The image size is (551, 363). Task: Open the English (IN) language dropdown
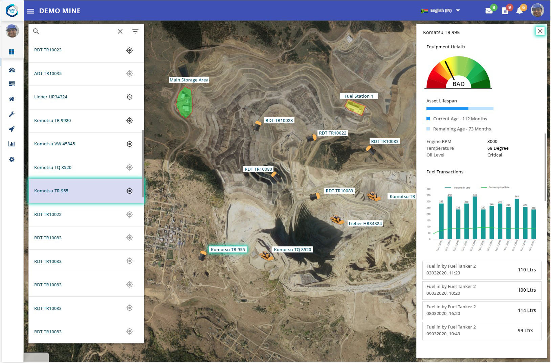440,10
